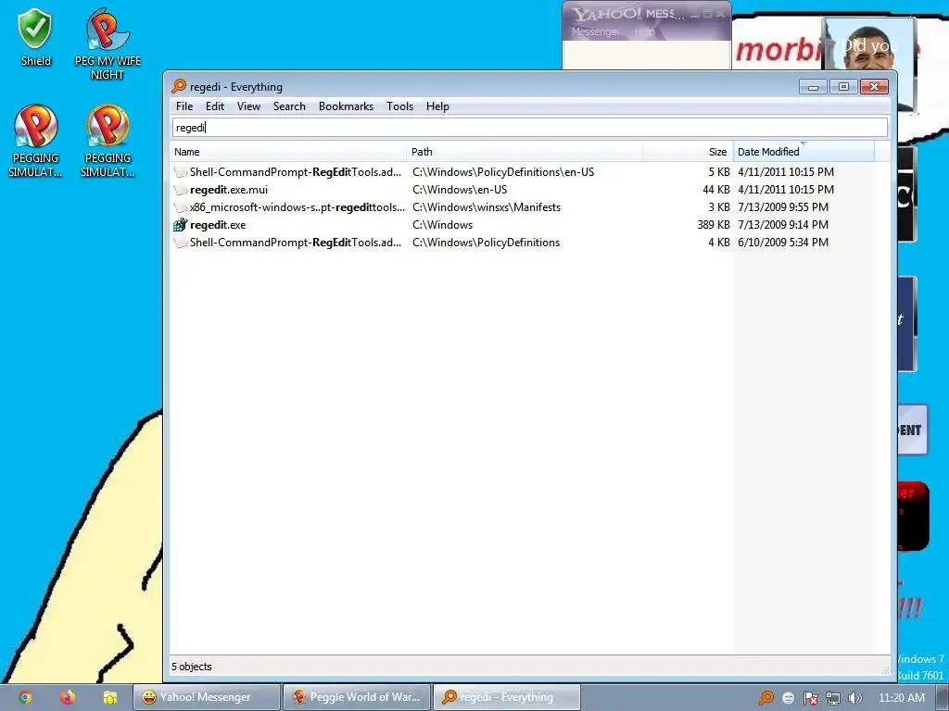Click Everything magnifier icon in title bar
The height and width of the screenshot is (711, 949).
(x=179, y=86)
